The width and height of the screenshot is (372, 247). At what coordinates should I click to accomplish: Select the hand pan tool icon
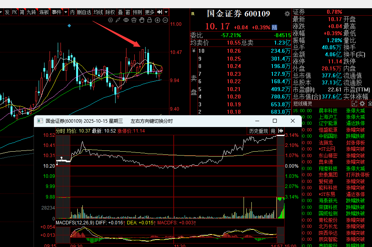(x=142, y=20)
